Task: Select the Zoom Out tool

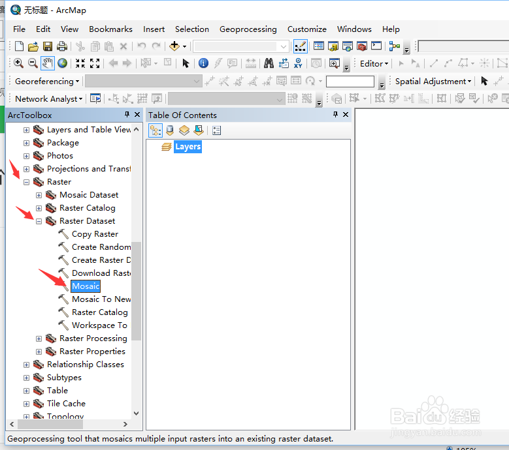Action: [x=33, y=63]
